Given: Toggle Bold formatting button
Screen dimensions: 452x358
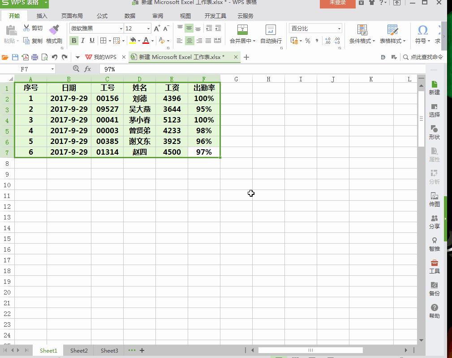Looking at the screenshot, I should (x=74, y=41).
